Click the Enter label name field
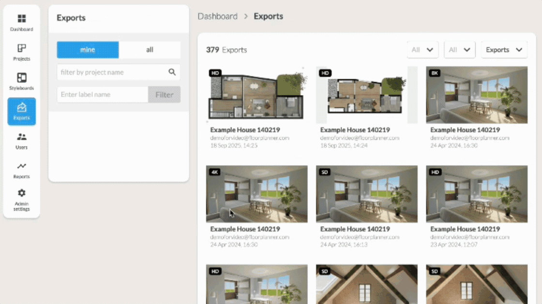This screenshot has height=304, width=542. 103,95
